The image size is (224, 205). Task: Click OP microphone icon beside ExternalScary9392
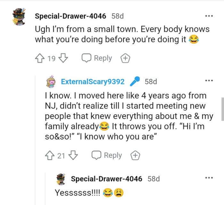134,81
